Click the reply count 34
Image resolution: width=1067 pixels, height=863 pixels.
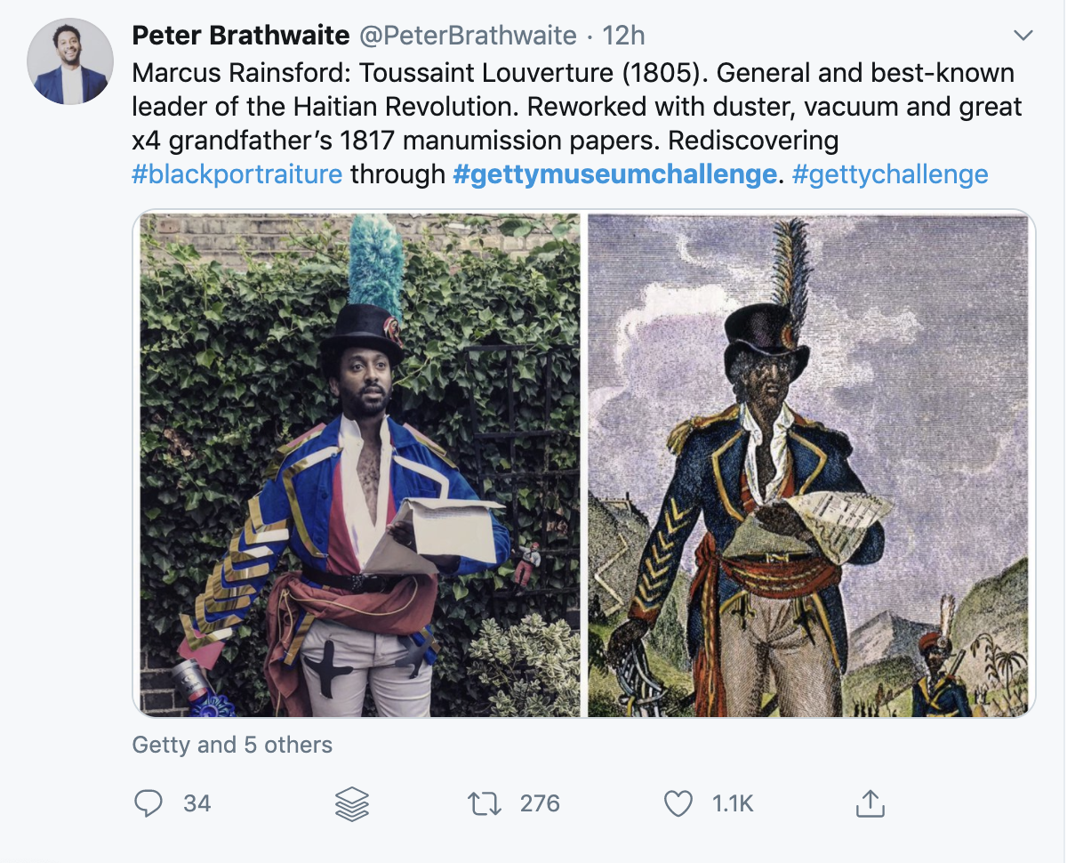[x=197, y=803]
